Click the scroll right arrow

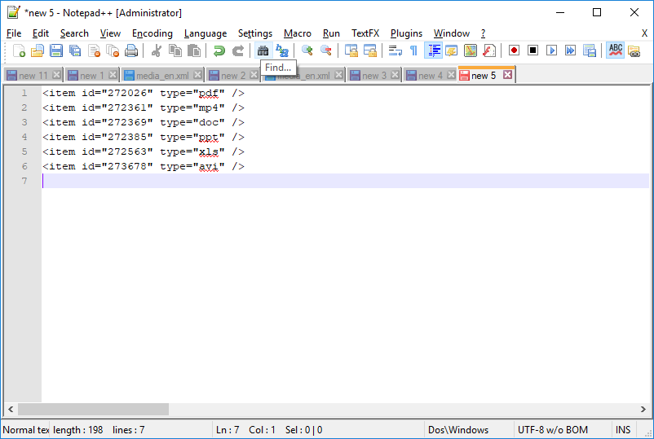point(643,410)
